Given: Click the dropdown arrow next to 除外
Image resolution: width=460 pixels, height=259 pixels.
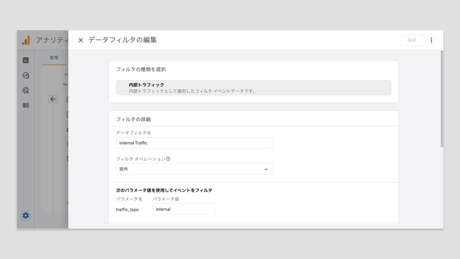Looking at the screenshot, I should click(x=266, y=170).
